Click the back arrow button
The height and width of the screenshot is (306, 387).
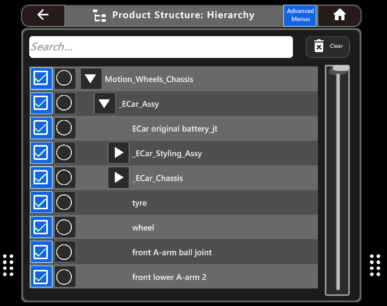pyautogui.click(x=43, y=15)
